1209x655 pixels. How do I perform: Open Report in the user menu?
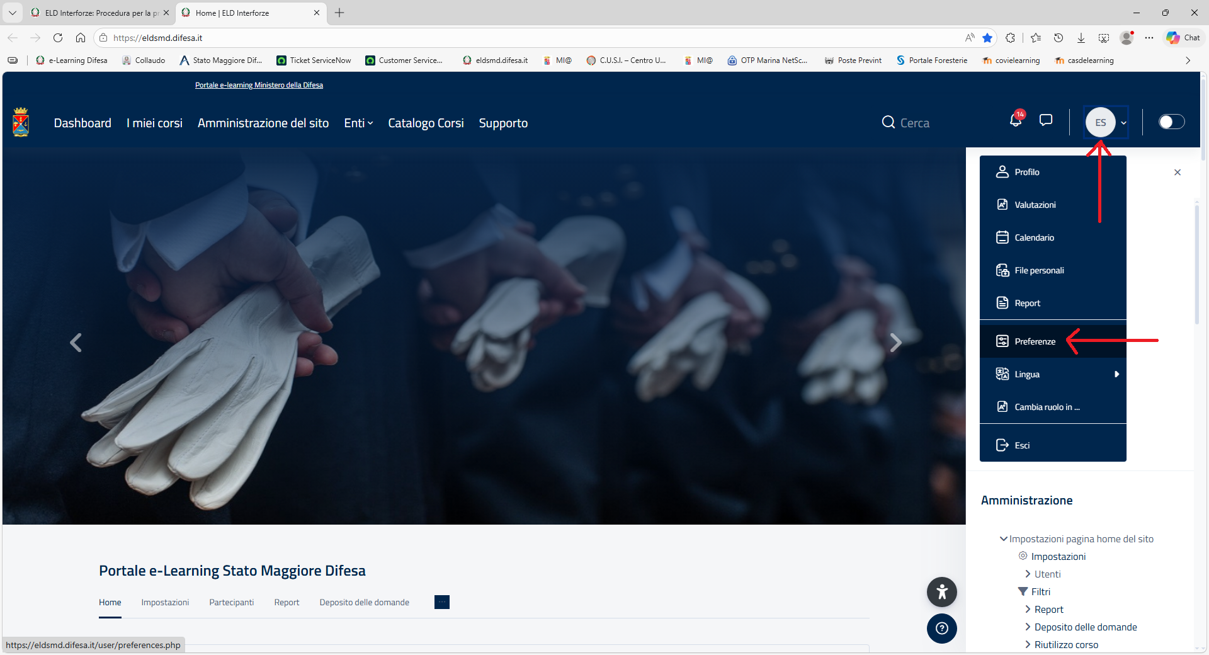1053,303
